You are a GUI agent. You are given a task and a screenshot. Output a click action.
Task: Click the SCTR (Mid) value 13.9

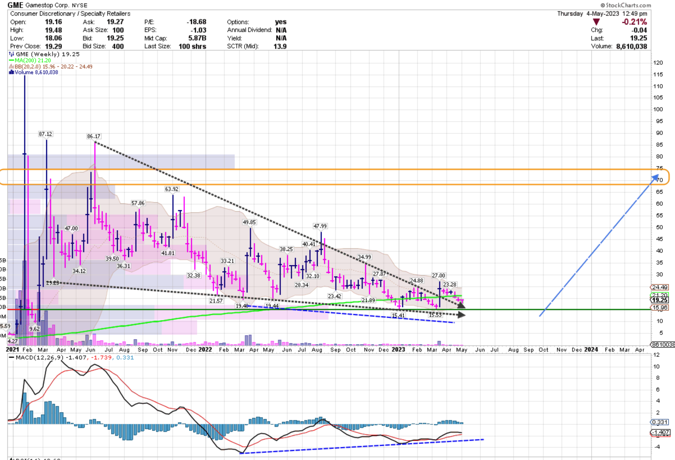(x=280, y=46)
